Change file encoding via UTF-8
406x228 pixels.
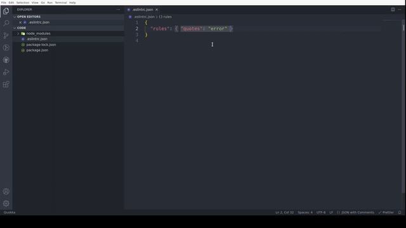321,212
